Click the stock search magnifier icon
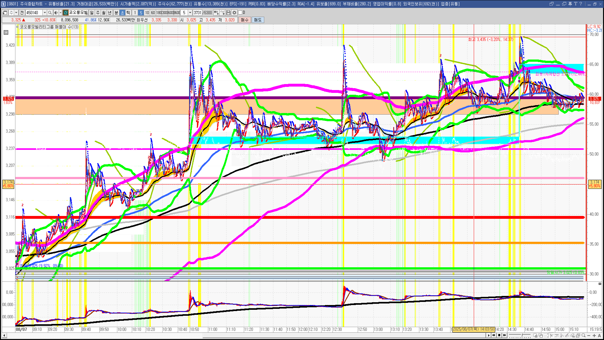The image size is (604, 340). point(50,13)
